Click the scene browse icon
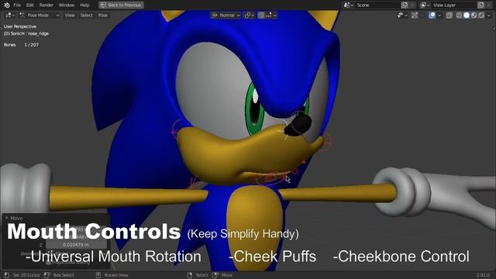 tap(348, 5)
